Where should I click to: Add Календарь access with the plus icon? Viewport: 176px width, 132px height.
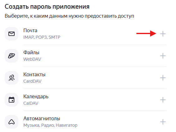click(x=163, y=100)
